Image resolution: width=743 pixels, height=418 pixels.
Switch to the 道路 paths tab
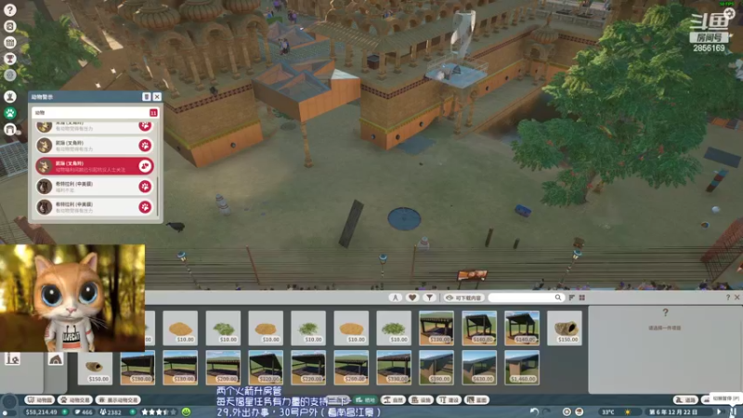(x=685, y=400)
